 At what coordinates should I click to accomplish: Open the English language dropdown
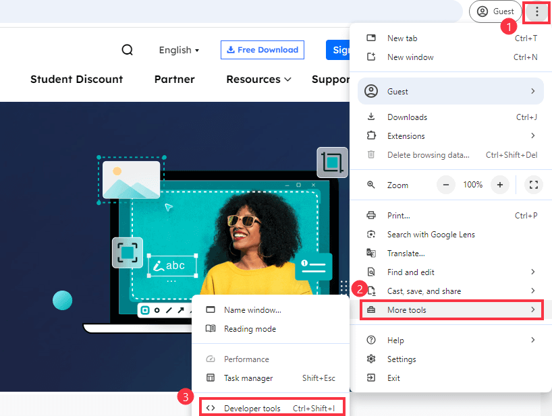pos(178,50)
